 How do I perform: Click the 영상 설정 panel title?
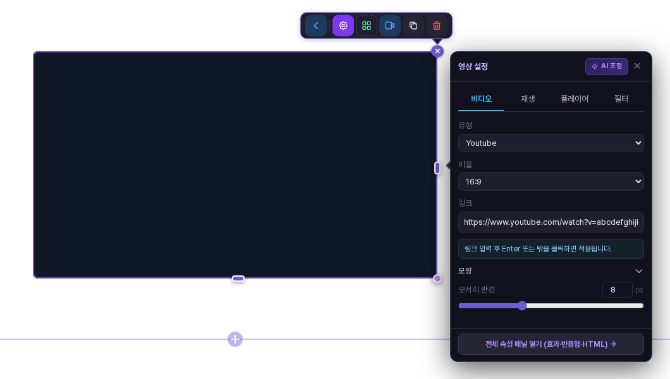(473, 66)
